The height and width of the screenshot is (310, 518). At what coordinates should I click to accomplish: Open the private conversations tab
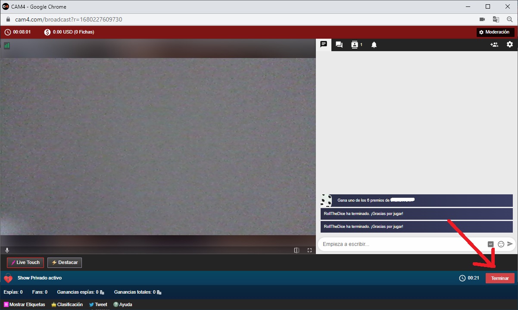339,45
